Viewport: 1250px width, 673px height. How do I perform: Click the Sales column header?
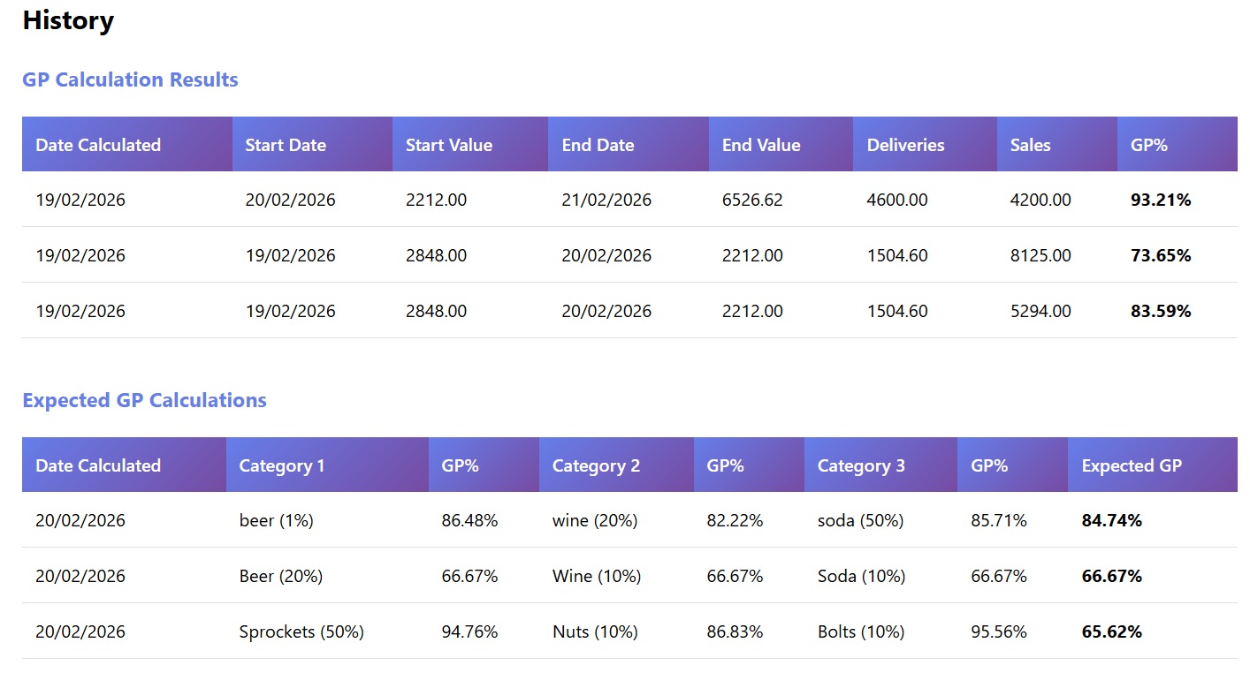pos(1030,144)
